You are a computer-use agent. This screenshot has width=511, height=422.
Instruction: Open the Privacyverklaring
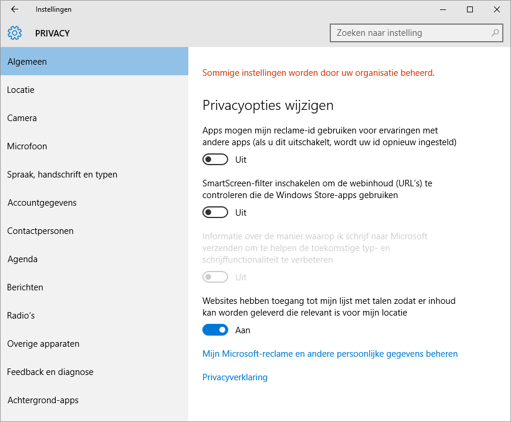[x=235, y=377]
